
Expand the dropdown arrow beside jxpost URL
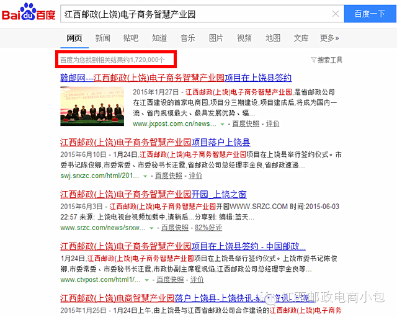coord(222,124)
